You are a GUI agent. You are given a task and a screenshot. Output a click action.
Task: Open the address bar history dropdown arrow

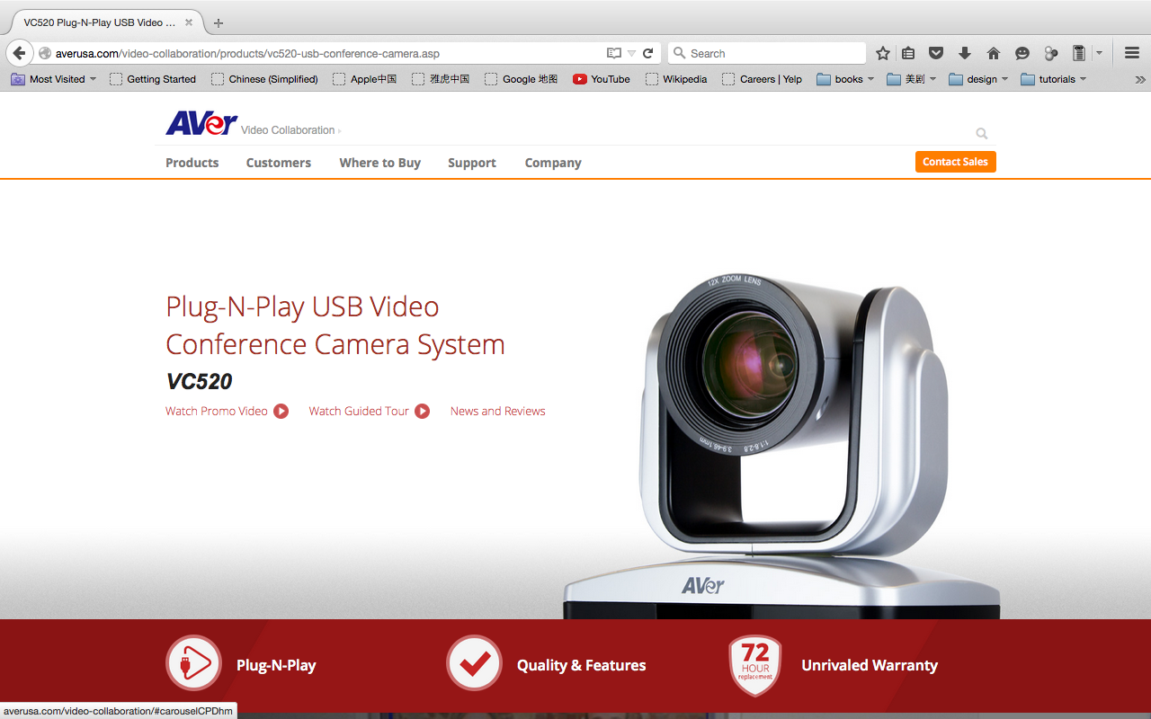coord(631,53)
